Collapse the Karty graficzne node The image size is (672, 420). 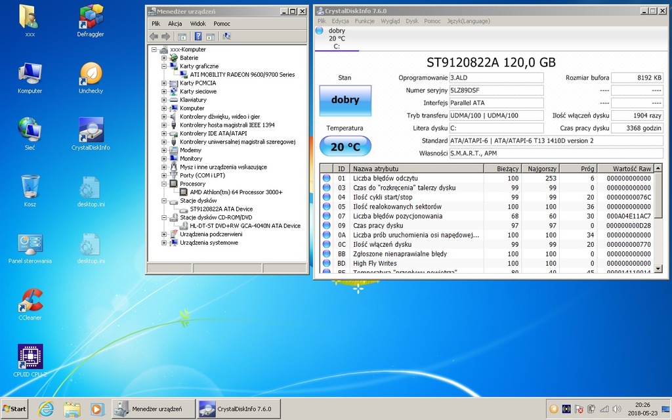163,66
